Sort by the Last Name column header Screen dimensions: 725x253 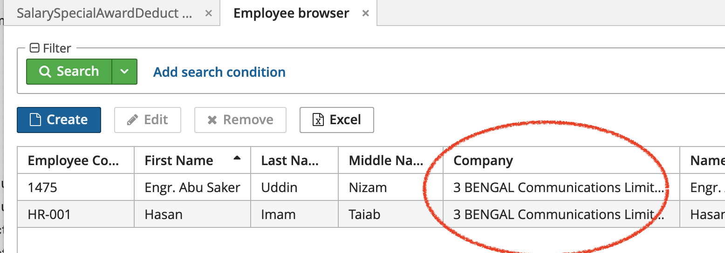pos(294,161)
